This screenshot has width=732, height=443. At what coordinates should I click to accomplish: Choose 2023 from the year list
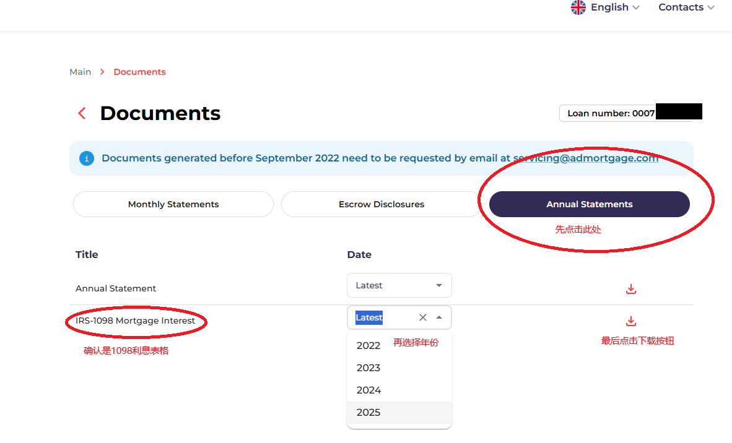[x=368, y=368]
